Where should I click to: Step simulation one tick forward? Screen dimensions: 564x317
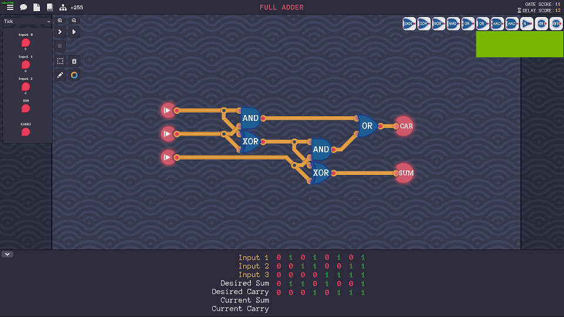(60, 32)
